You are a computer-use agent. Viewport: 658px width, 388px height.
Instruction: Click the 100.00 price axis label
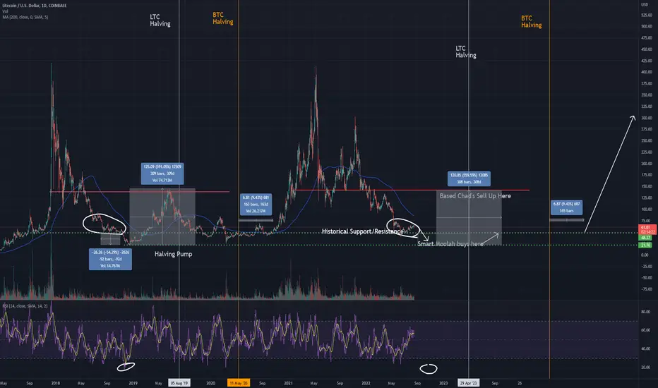click(647, 210)
